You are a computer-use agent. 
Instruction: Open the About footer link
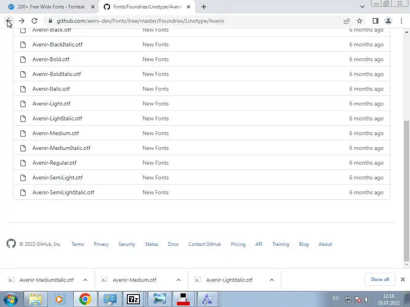coord(325,244)
